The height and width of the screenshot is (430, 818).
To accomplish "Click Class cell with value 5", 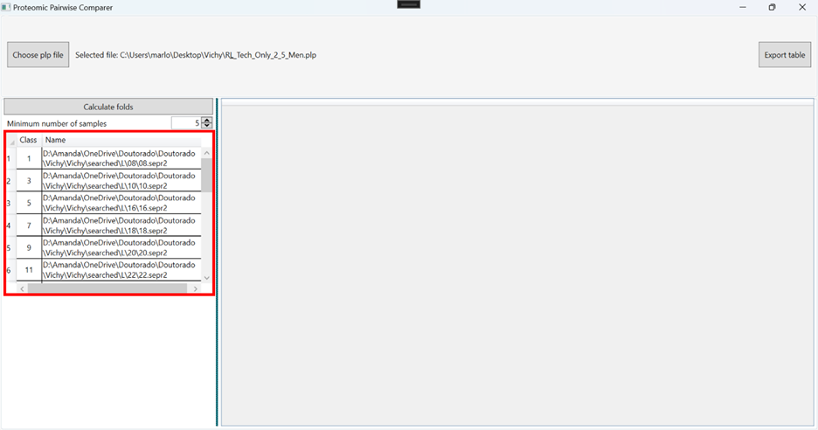I will click(29, 203).
